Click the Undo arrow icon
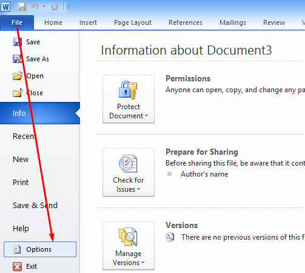305x273 pixels. pos(35,7)
